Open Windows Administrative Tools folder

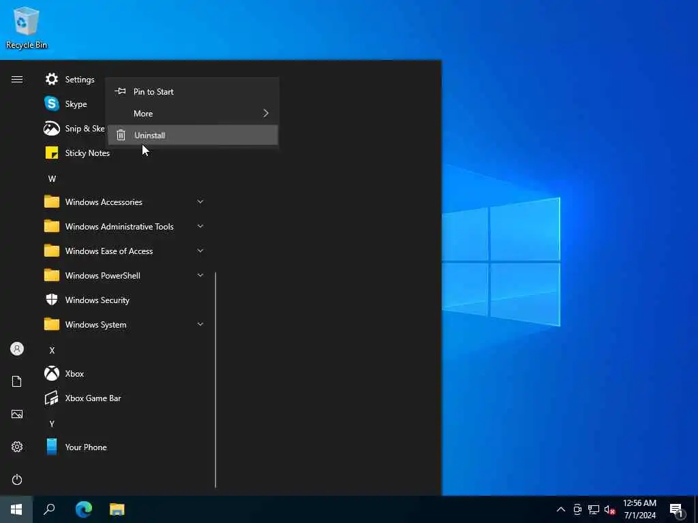coord(52,226)
